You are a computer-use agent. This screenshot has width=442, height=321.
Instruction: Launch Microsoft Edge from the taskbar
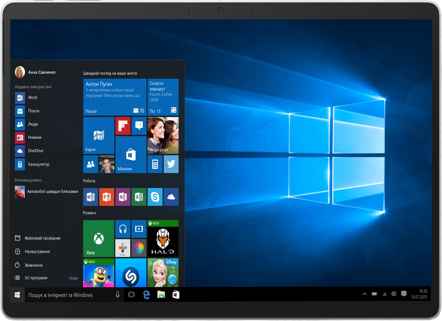[146, 295]
